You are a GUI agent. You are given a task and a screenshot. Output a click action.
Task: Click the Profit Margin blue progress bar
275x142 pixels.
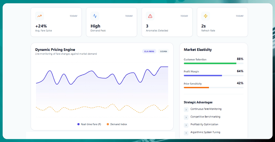pyautogui.click(x=203, y=76)
